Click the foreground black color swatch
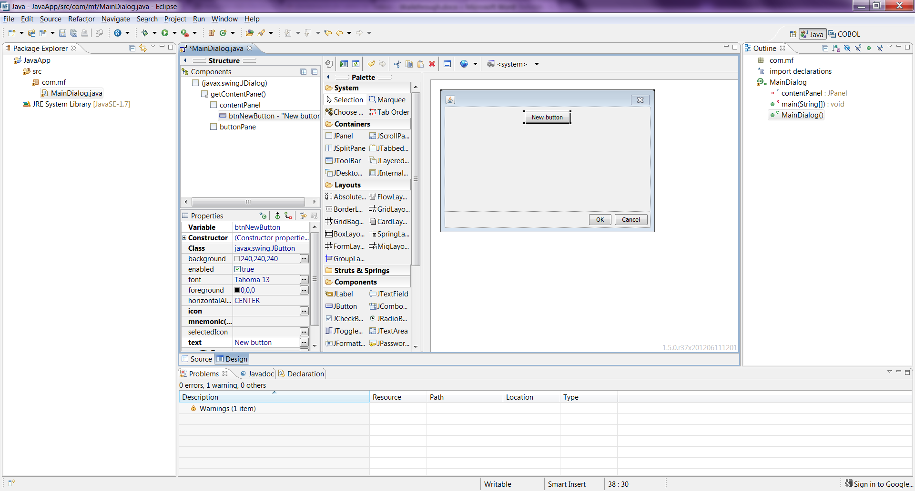This screenshot has height=491, width=915. pyautogui.click(x=237, y=290)
